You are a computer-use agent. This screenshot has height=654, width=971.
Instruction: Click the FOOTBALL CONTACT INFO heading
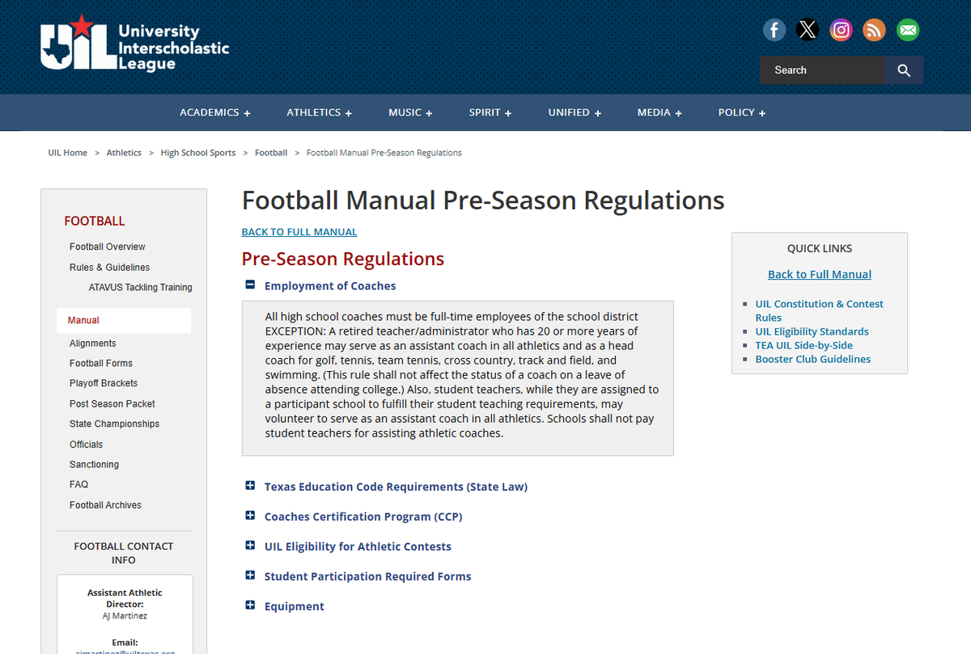[124, 553]
